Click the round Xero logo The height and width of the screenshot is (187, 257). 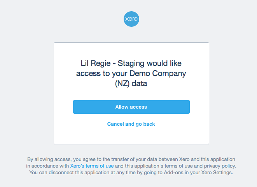pyautogui.click(x=131, y=19)
